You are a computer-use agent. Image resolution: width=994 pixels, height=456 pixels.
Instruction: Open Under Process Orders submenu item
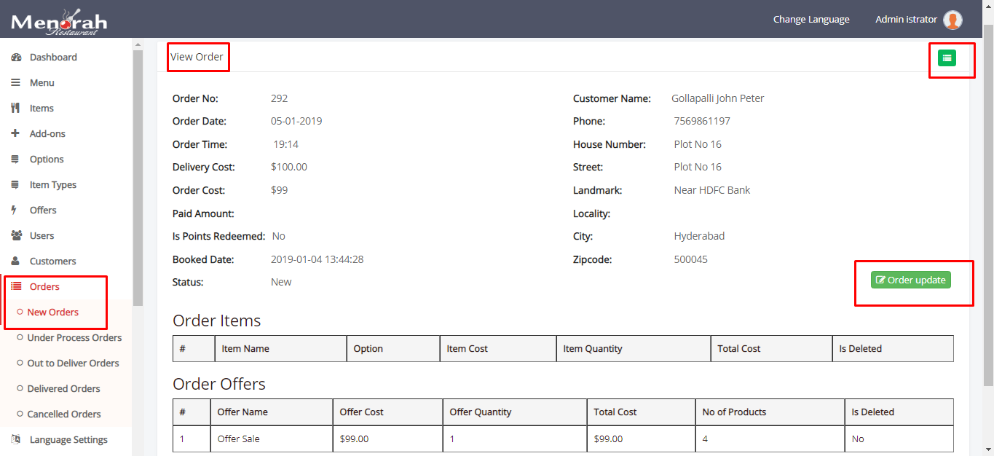[74, 338]
